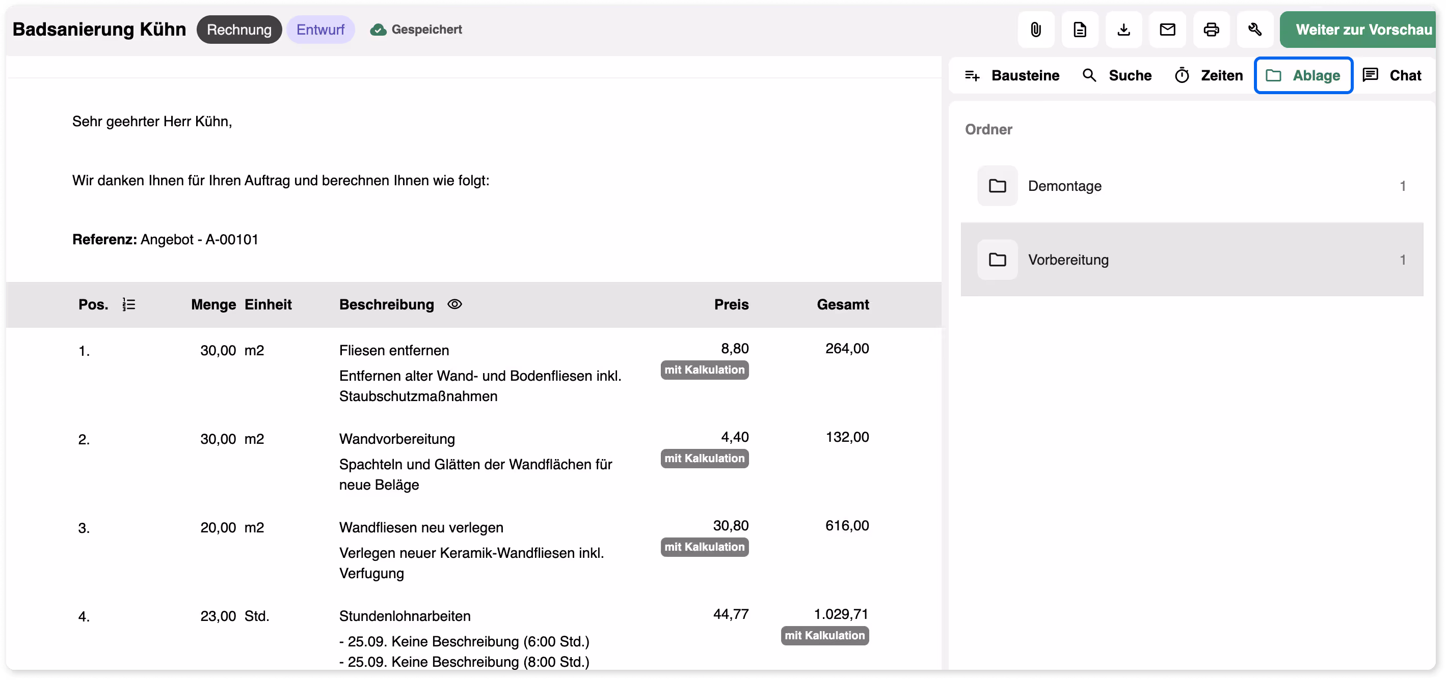This screenshot has height=680, width=1446.
Task: Click the printer icon
Action: [1211, 30]
